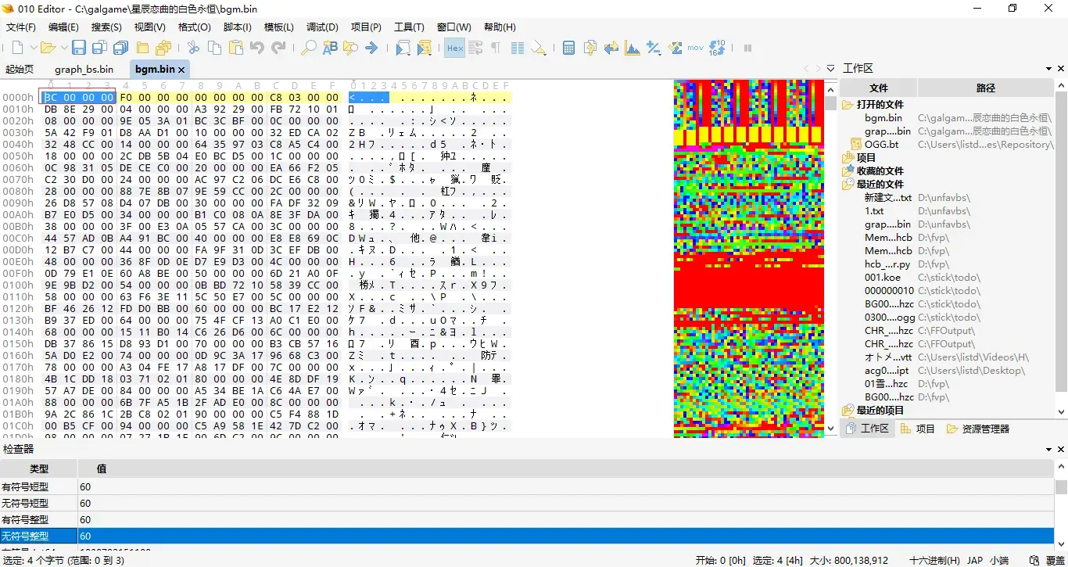This screenshot has width=1068, height=567.
Task: Open the 模板(L) menu
Action: pos(279,27)
